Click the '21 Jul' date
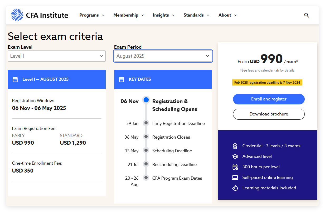 [x=133, y=164]
